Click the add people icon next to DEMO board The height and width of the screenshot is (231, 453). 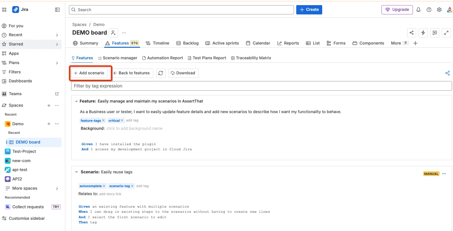pos(113,33)
